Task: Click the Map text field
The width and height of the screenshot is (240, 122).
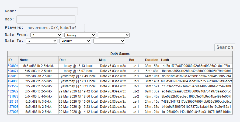Action: coord(46,20)
